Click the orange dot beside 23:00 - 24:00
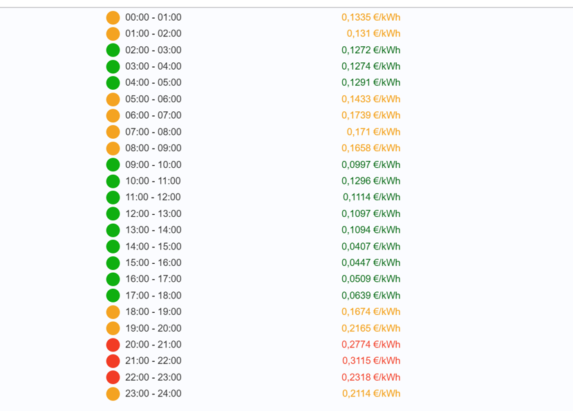 (113, 394)
